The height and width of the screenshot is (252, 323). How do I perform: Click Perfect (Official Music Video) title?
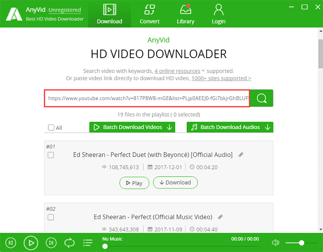(x=153, y=217)
